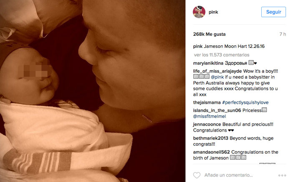Open thejaismama's profile
The height and width of the screenshot is (182, 288).
point(207,102)
